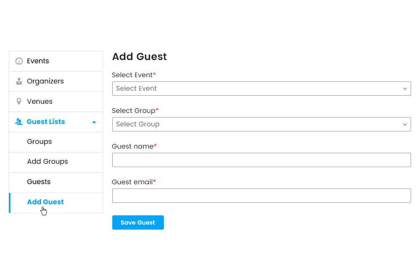Click the clock icon beside Events
This screenshot has width=419, height=280.
coord(19,61)
